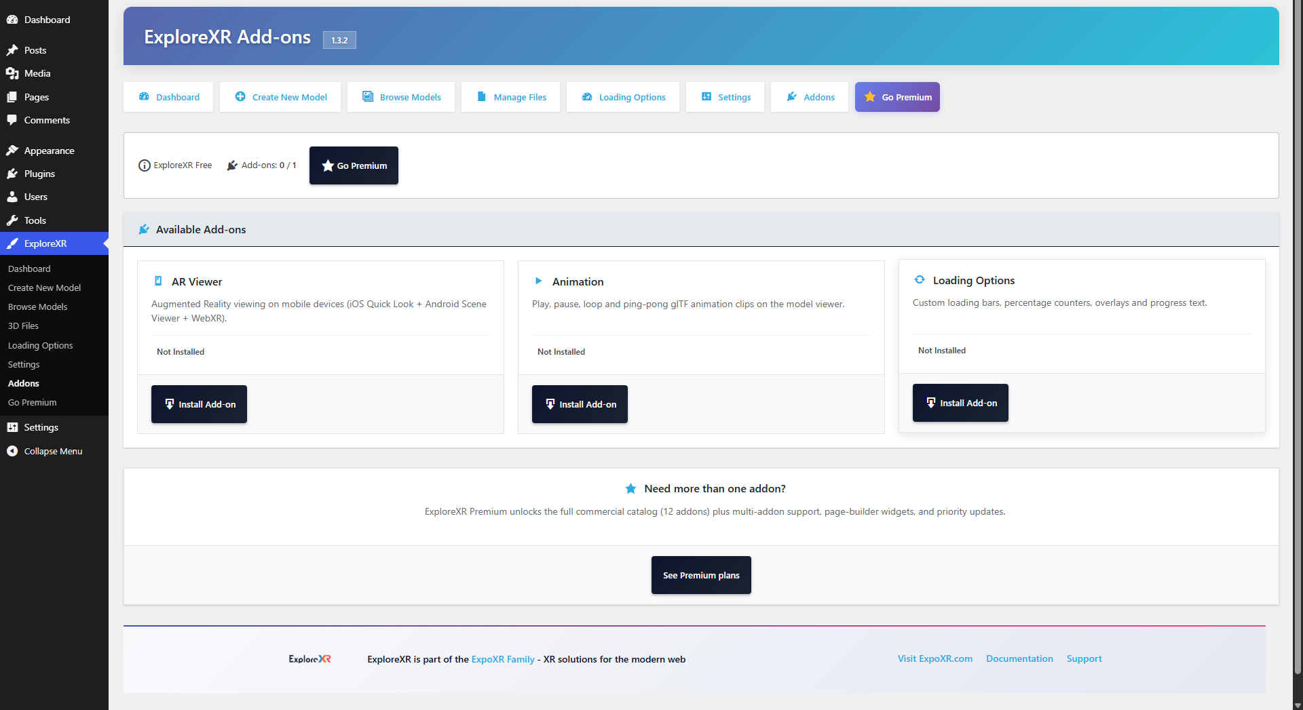Click the plug icon beside Available Add-ons
This screenshot has height=710, width=1303.
tap(144, 229)
